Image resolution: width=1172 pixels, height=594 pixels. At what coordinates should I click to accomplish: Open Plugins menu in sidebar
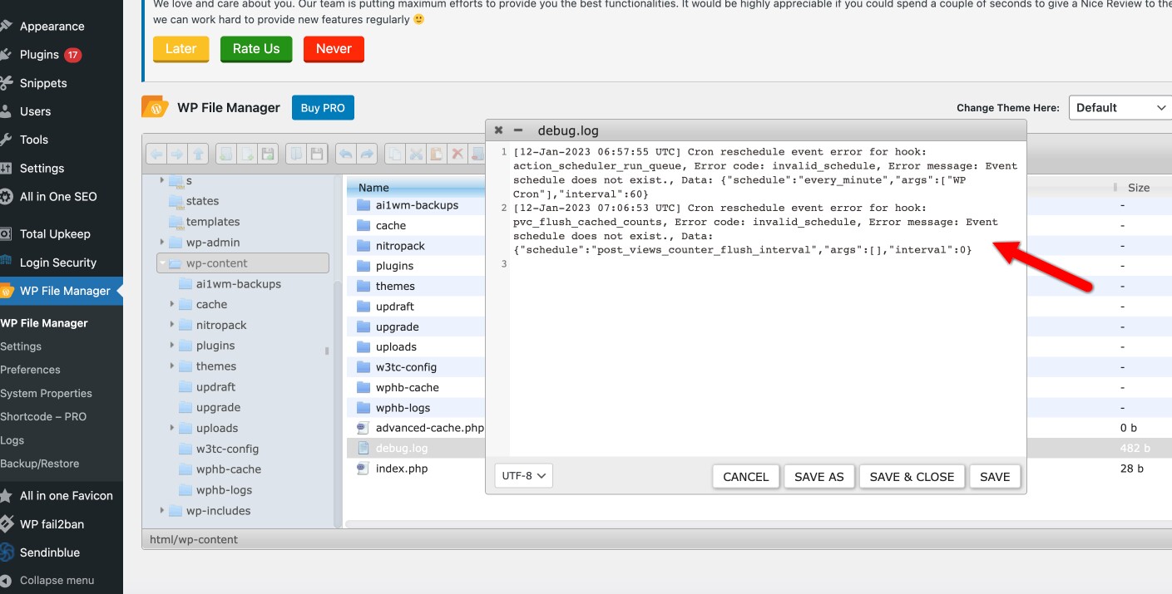(39, 55)
